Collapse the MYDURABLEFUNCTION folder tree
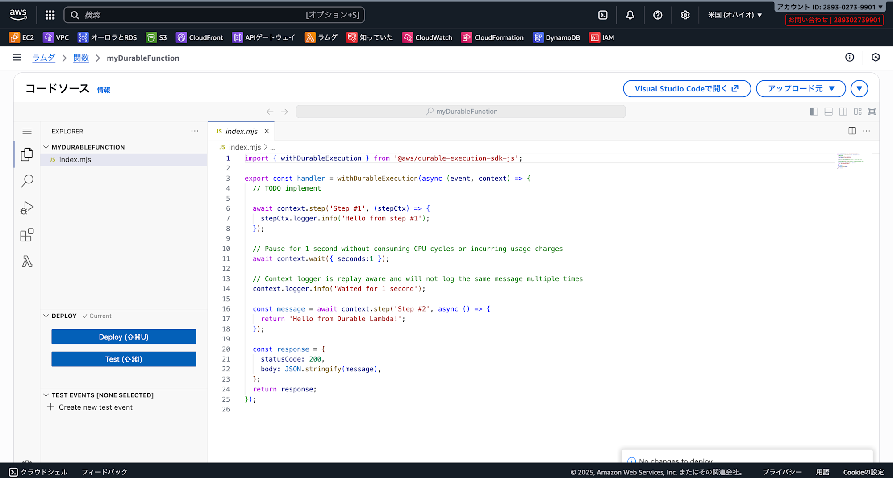 (x=46, y=147)
